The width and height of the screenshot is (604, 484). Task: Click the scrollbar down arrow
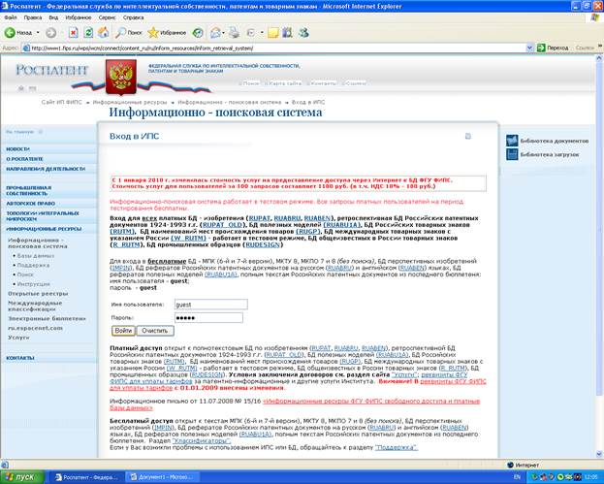[x=599, y=454]
